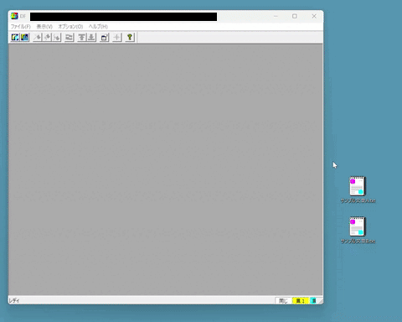
Task: Click the previous-difference arrow toolbar icon
Action: (47, 37)
